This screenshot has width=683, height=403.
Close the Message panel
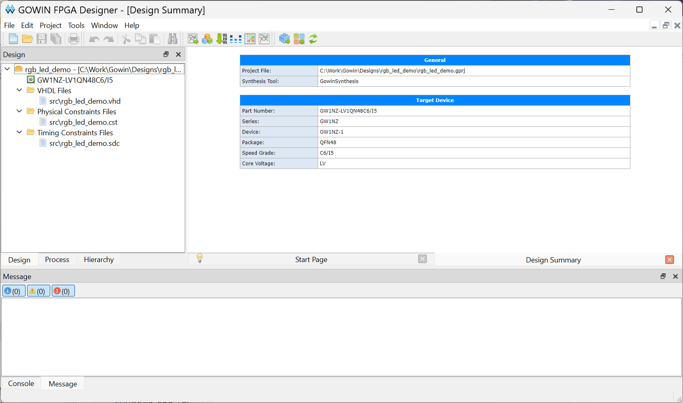click(x=675, y=276)
